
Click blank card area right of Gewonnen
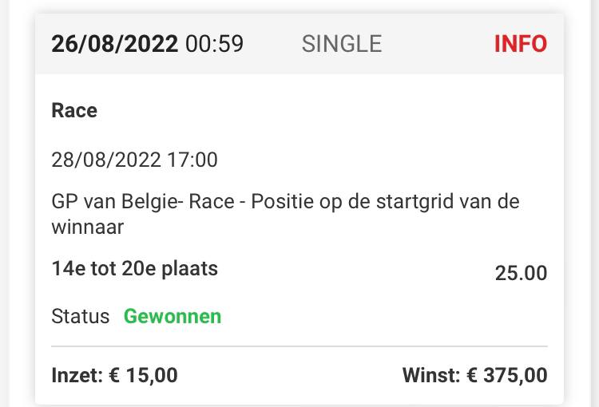click(383, 317)
